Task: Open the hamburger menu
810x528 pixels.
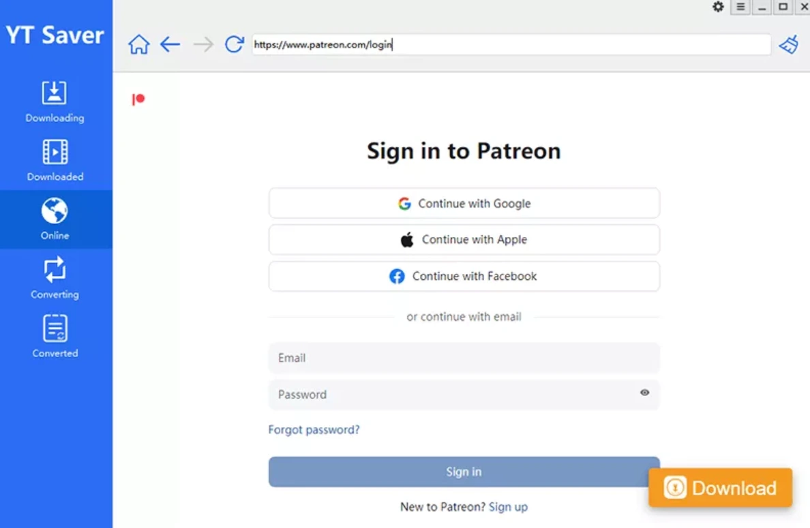Action: tap(740, 7)
